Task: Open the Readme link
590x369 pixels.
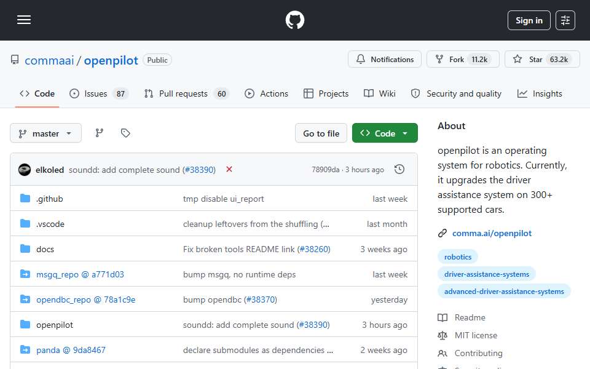Action: click(470, 318)
